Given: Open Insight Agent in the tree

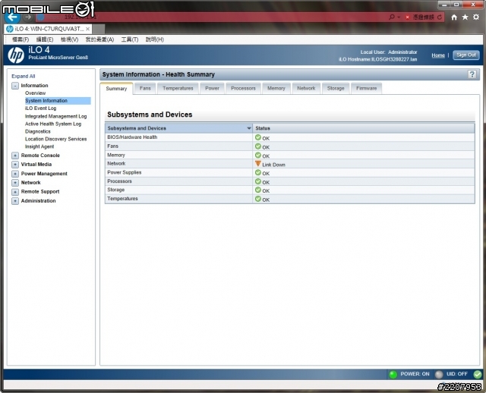Looking at the screenshot, I should point(39,146).
